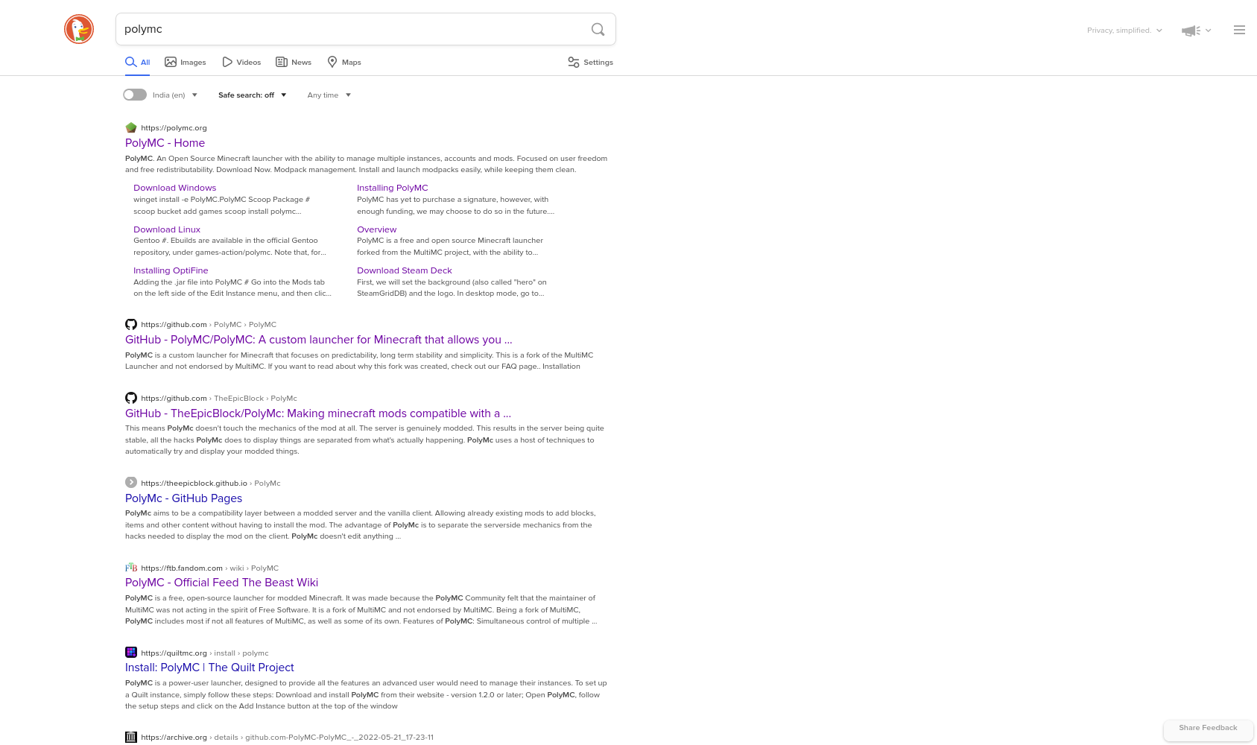Open the Download Steam Deck sitelink
1257x745 pixels.
(x=405, y=270)
